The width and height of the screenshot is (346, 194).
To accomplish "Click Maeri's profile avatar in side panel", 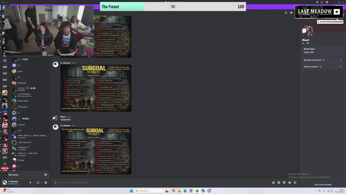I will 307,31.
